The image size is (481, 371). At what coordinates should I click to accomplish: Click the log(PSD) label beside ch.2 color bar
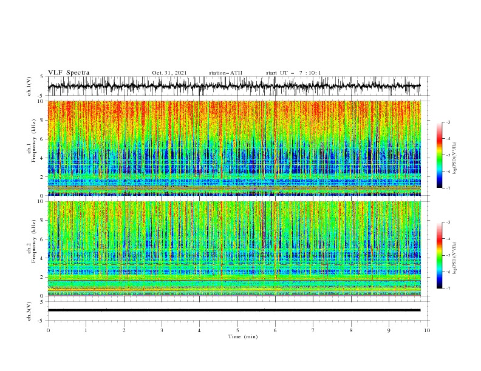pyautogui.click(x=455, y=258)
